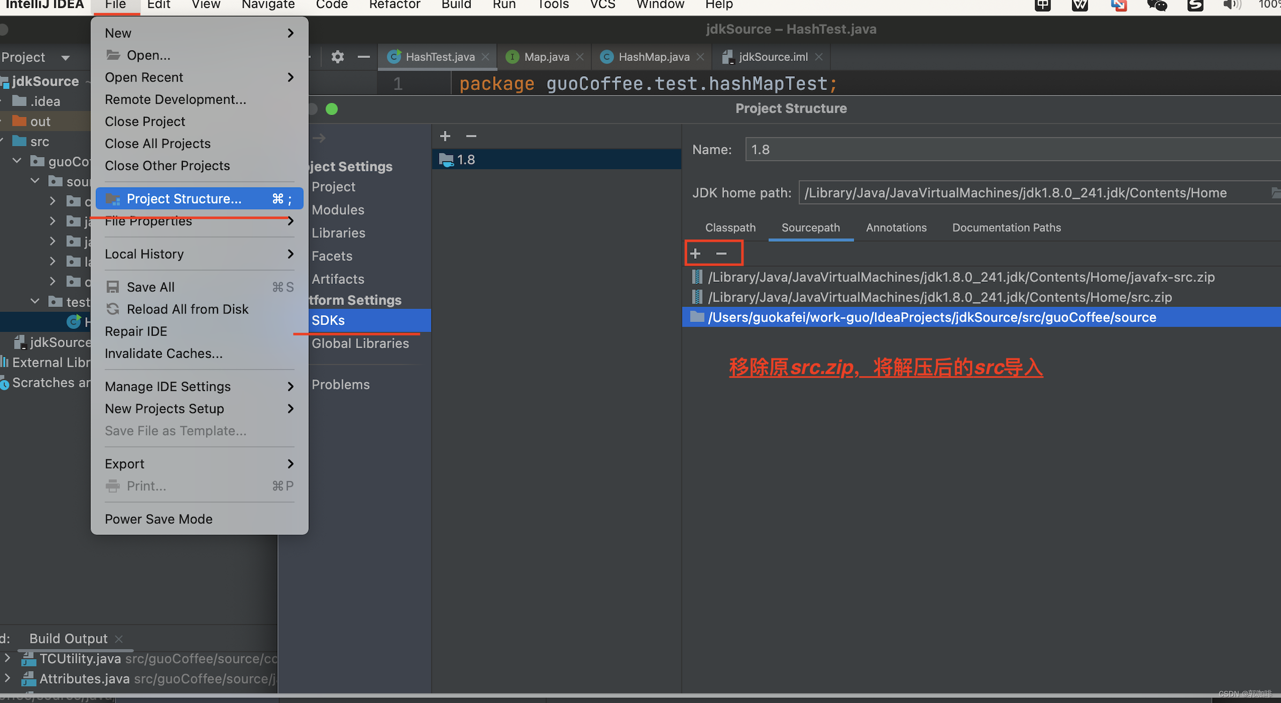Open Libraries in Project Settings
The width and height of the screenshot is (1281, 703).
(x=338, y=233)
